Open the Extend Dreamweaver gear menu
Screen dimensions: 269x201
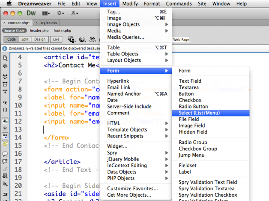(60, 13)
